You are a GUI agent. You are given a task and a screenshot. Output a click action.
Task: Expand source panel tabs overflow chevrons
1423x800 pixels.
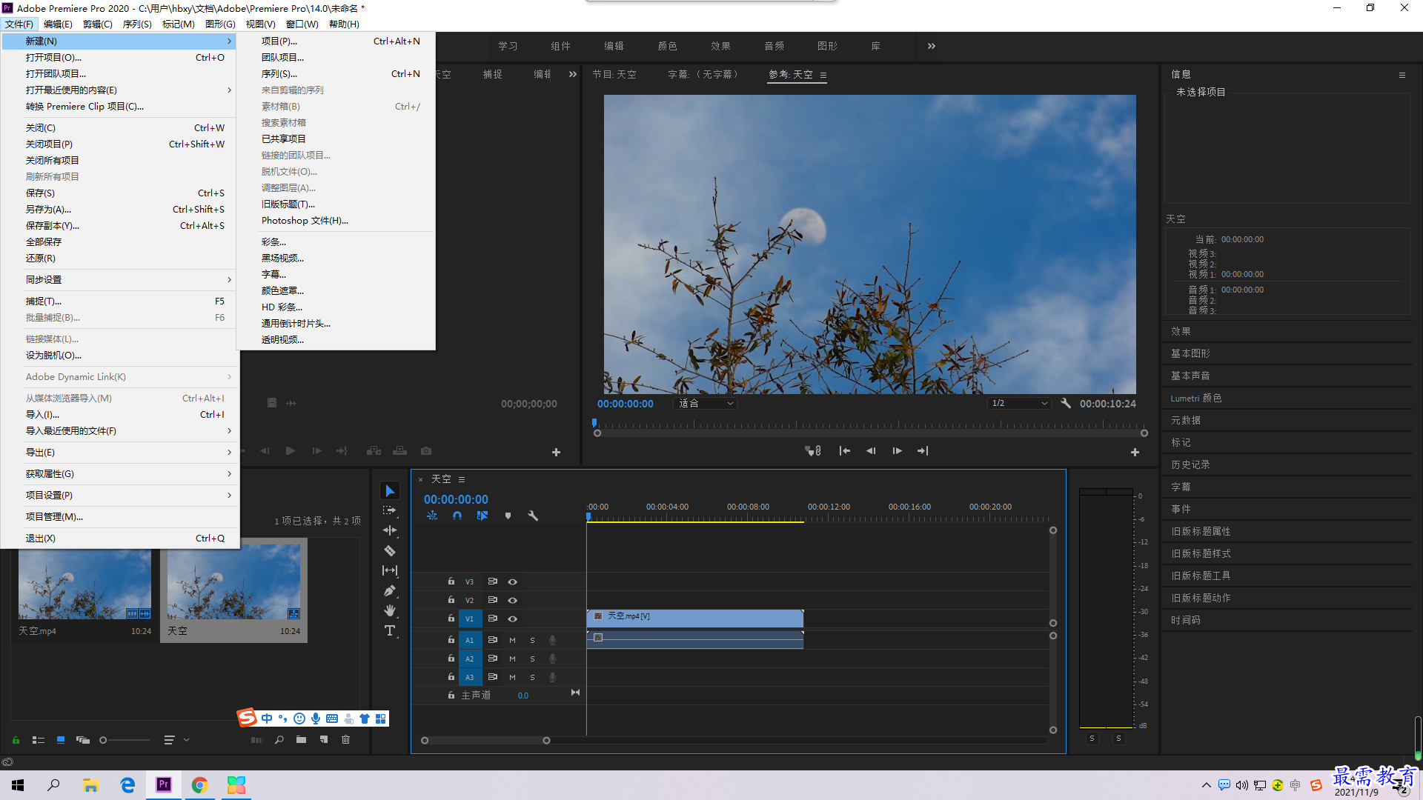[x=573, y=74]
